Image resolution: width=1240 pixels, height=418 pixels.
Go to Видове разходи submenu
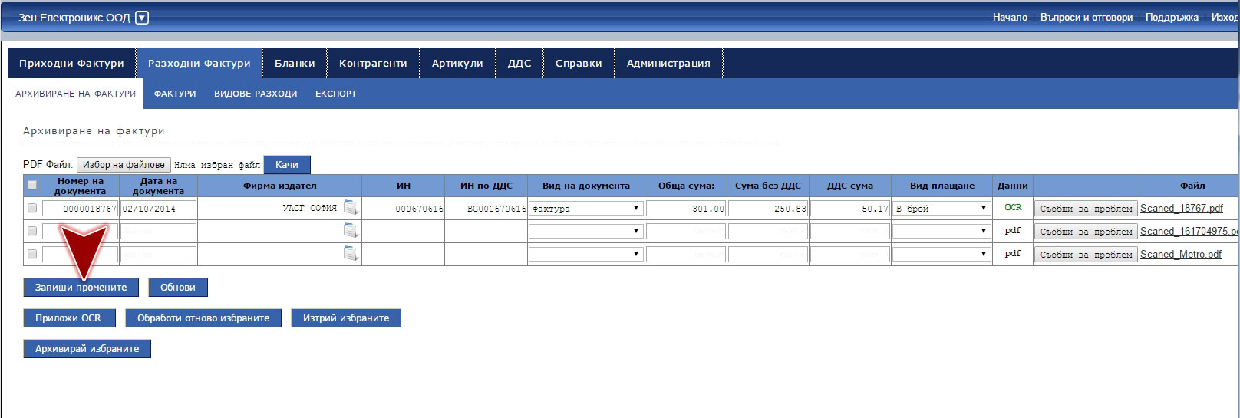click(x=256, y=94)
